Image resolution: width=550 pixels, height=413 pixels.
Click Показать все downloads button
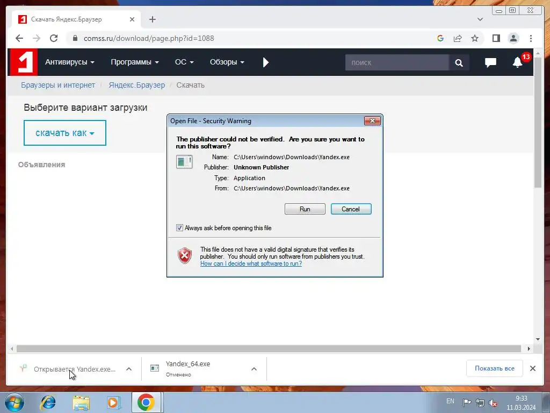[x=495, y=368]
